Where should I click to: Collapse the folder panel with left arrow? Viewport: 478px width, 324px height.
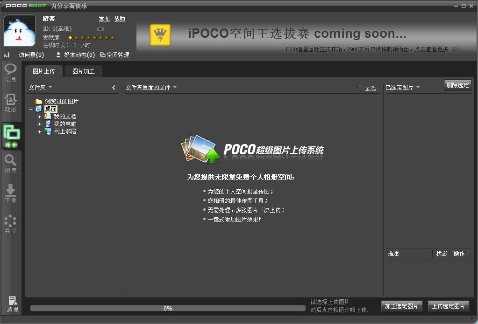114,88
